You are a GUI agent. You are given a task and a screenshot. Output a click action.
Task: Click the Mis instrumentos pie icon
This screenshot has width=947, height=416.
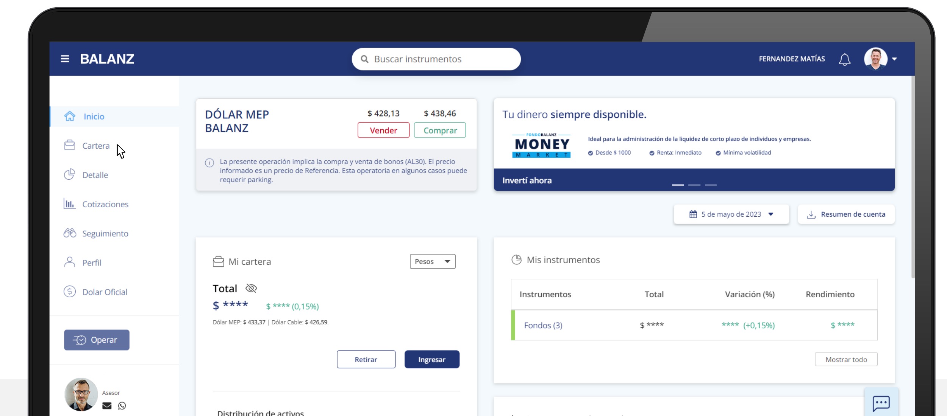pyautogui.click(x=516, y=259)
